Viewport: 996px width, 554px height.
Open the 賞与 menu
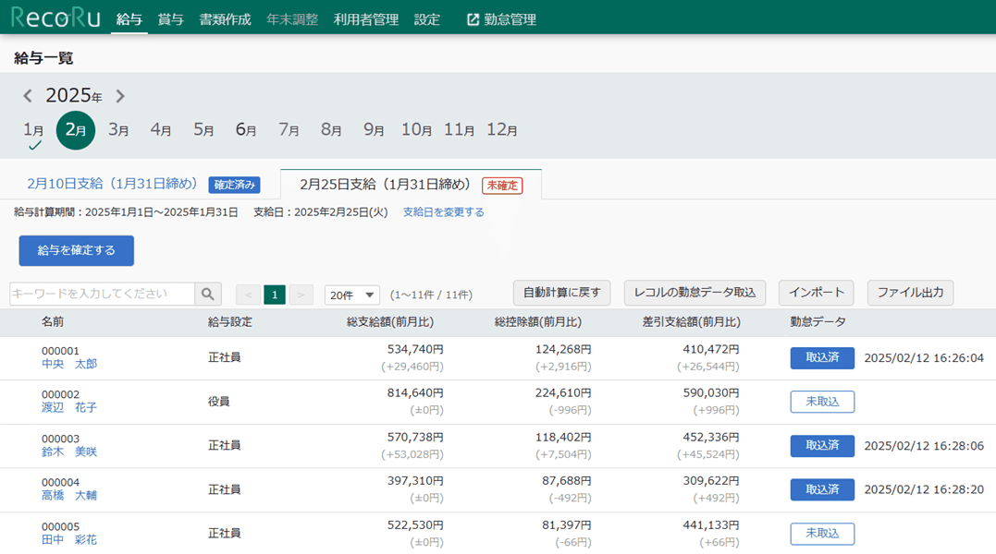click(x=170, y=19)
